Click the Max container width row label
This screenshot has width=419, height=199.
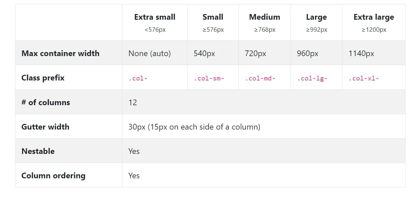point(61,53)
